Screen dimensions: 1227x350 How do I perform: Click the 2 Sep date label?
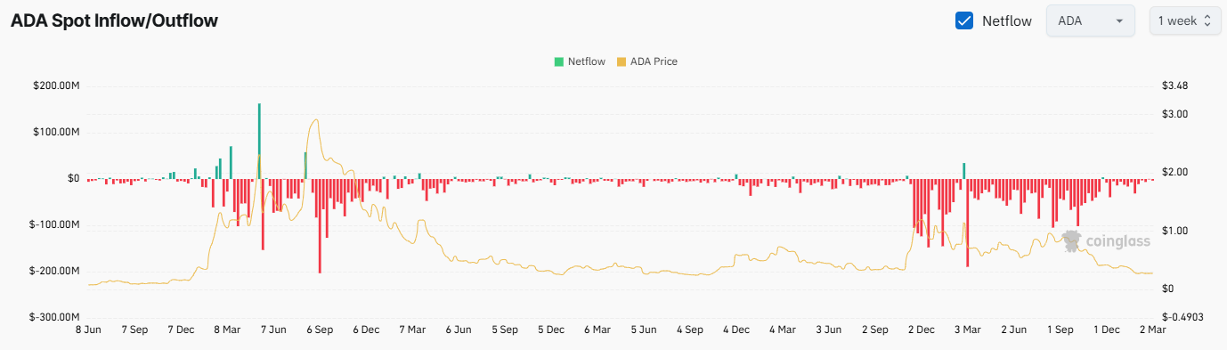tap(874, 330)
